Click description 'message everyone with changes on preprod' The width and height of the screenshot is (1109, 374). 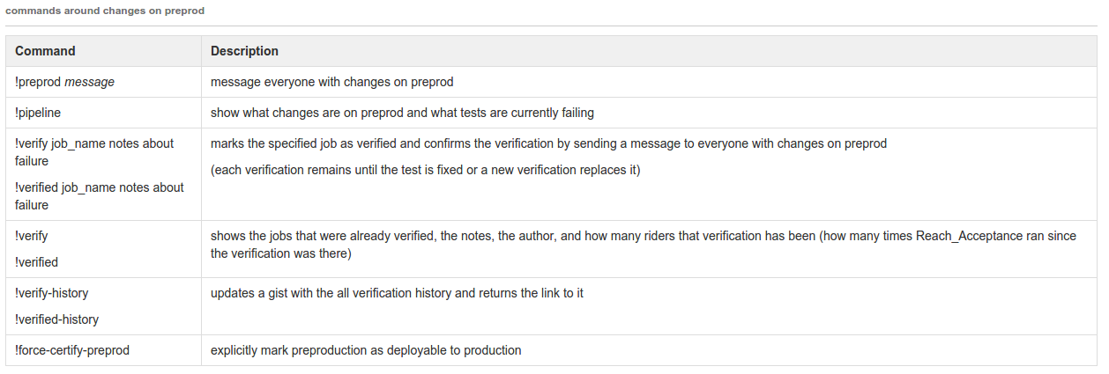click(x=331, y=82)
